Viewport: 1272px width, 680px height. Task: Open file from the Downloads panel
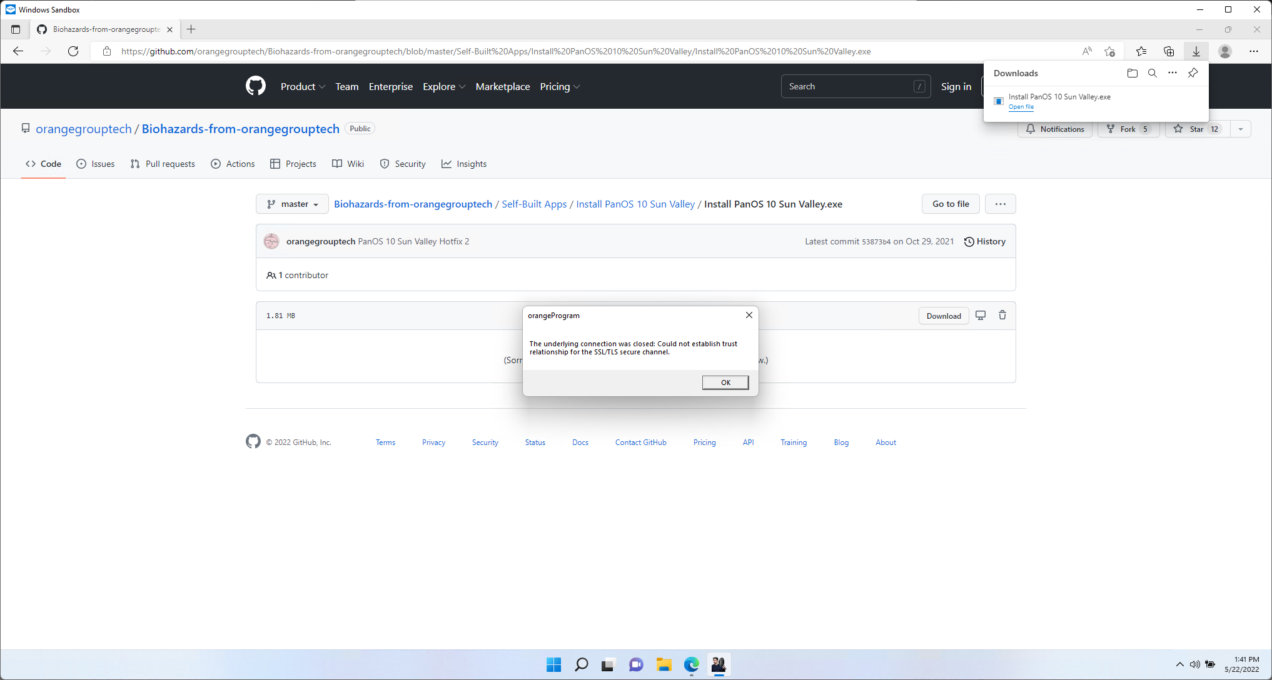point(1021,107)
